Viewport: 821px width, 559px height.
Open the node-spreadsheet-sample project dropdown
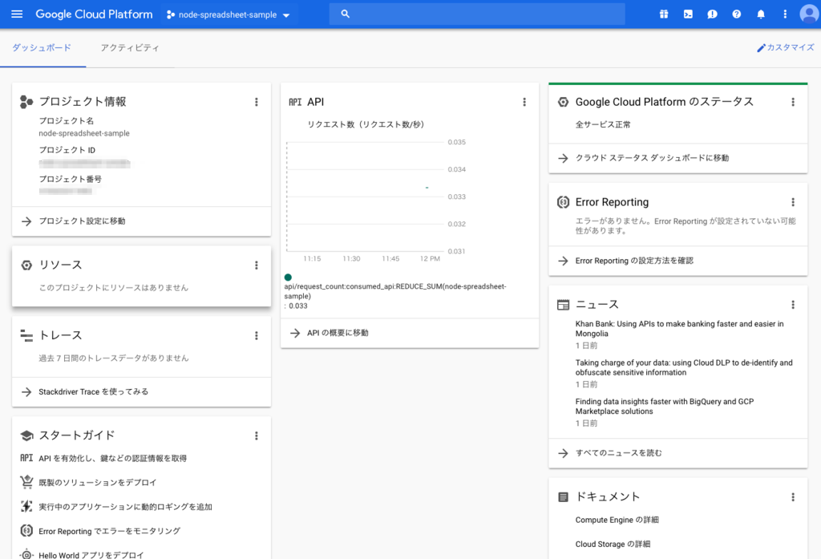[229, 14]
